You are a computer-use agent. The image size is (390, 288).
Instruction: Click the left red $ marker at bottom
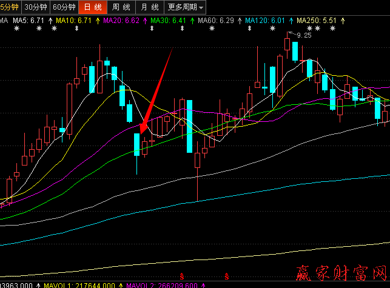(181, 276)
